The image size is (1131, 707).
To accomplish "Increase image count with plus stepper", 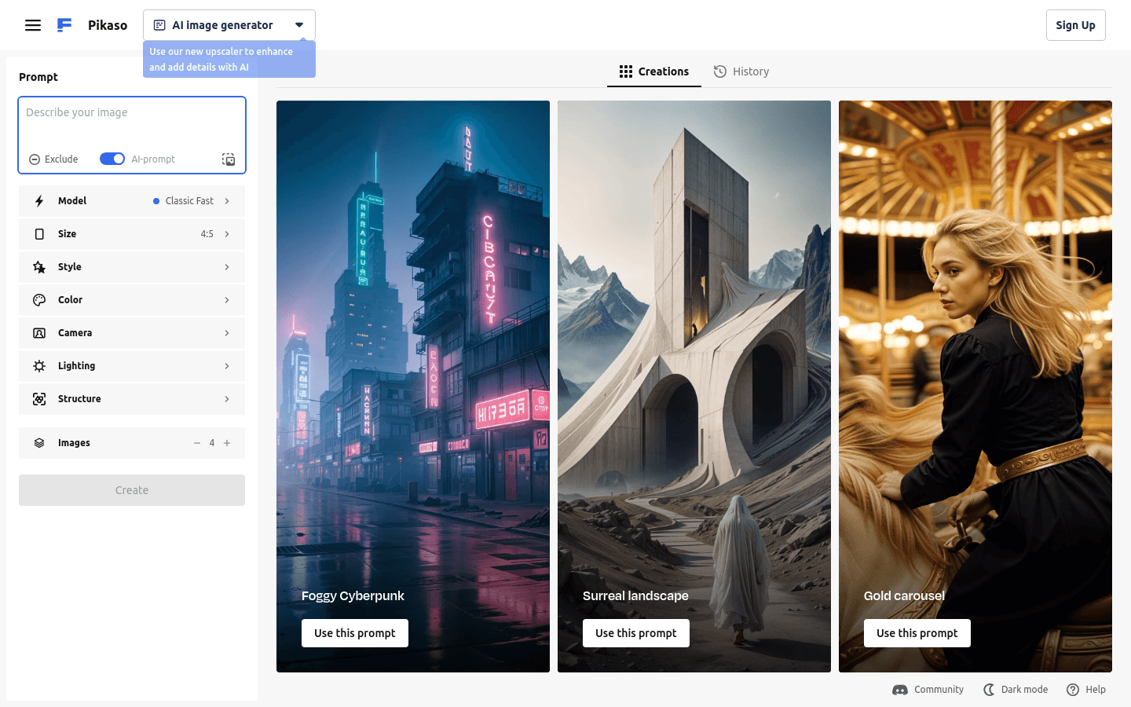I will (x=227, y=442).
